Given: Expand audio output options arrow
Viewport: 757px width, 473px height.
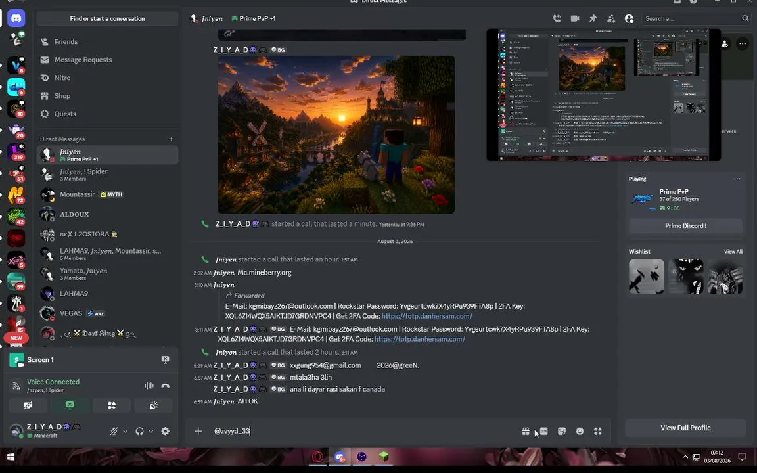Looking at the screenshot, I should (x=150, y=431).
